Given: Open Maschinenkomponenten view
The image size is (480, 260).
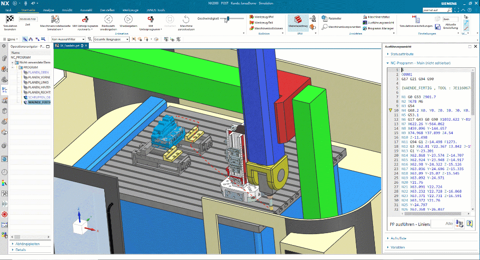Looking at the screenshot, I should pyautogui.click(x=341, y=27).
